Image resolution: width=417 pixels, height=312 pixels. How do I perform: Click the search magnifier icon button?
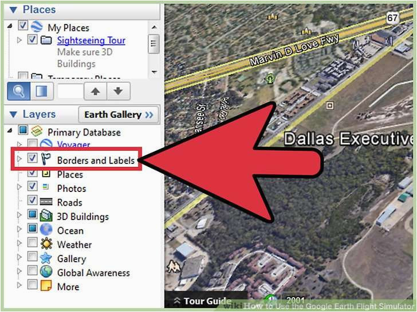(18, 91)
